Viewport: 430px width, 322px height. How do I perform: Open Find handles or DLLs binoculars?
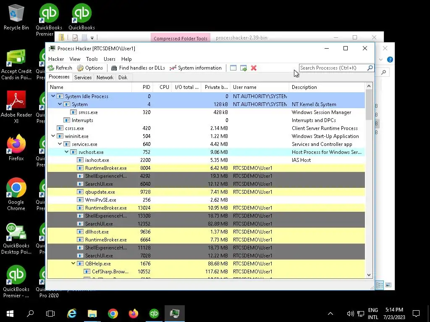(114, 68)
